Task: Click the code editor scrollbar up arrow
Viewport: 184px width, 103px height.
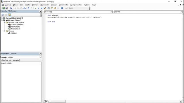Action: click(183, 16)
